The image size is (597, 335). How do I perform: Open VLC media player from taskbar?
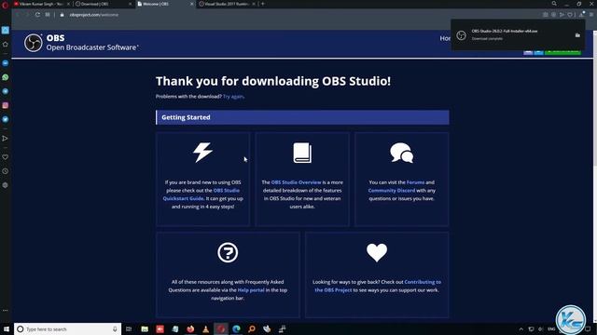(205, 328)
